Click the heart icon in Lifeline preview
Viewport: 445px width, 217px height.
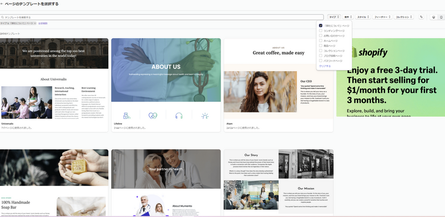(x=153, y=115)
